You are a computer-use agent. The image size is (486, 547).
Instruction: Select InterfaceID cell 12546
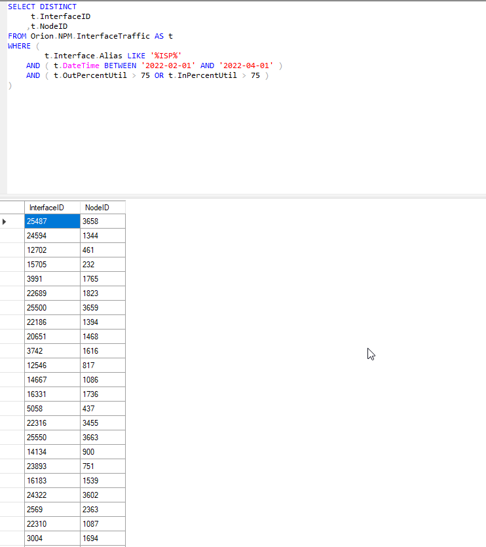point(52,366)
